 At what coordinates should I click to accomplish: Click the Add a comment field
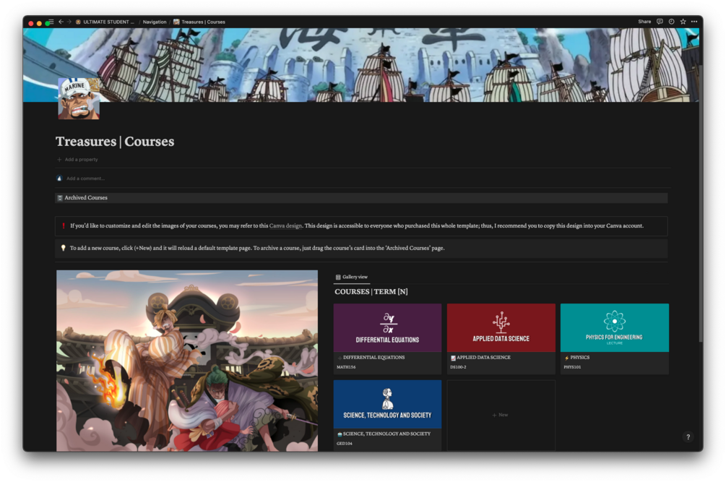[x=86, y=178]
